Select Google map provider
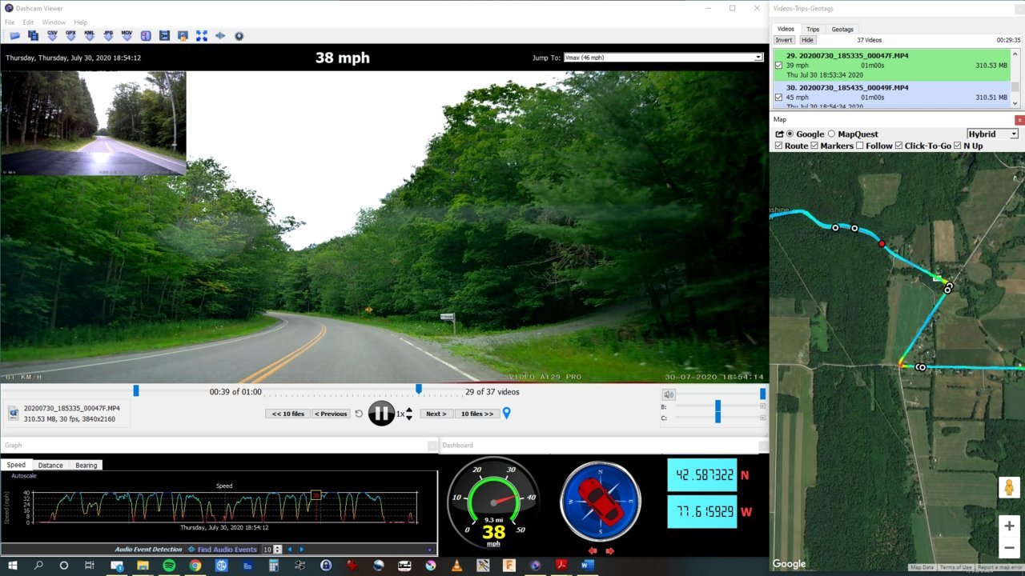 790,134
